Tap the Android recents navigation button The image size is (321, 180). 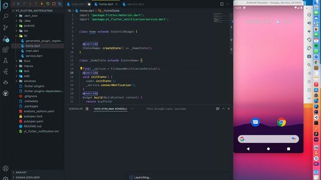click(x=288, y=149)
